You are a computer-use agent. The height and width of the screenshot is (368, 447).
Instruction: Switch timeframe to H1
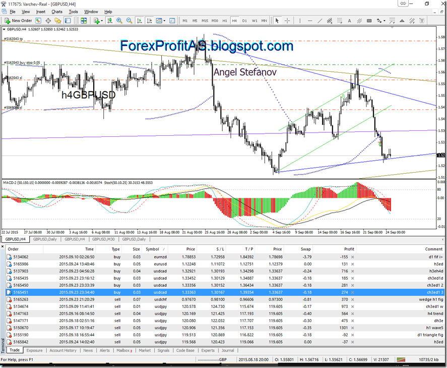pos(225,21)
